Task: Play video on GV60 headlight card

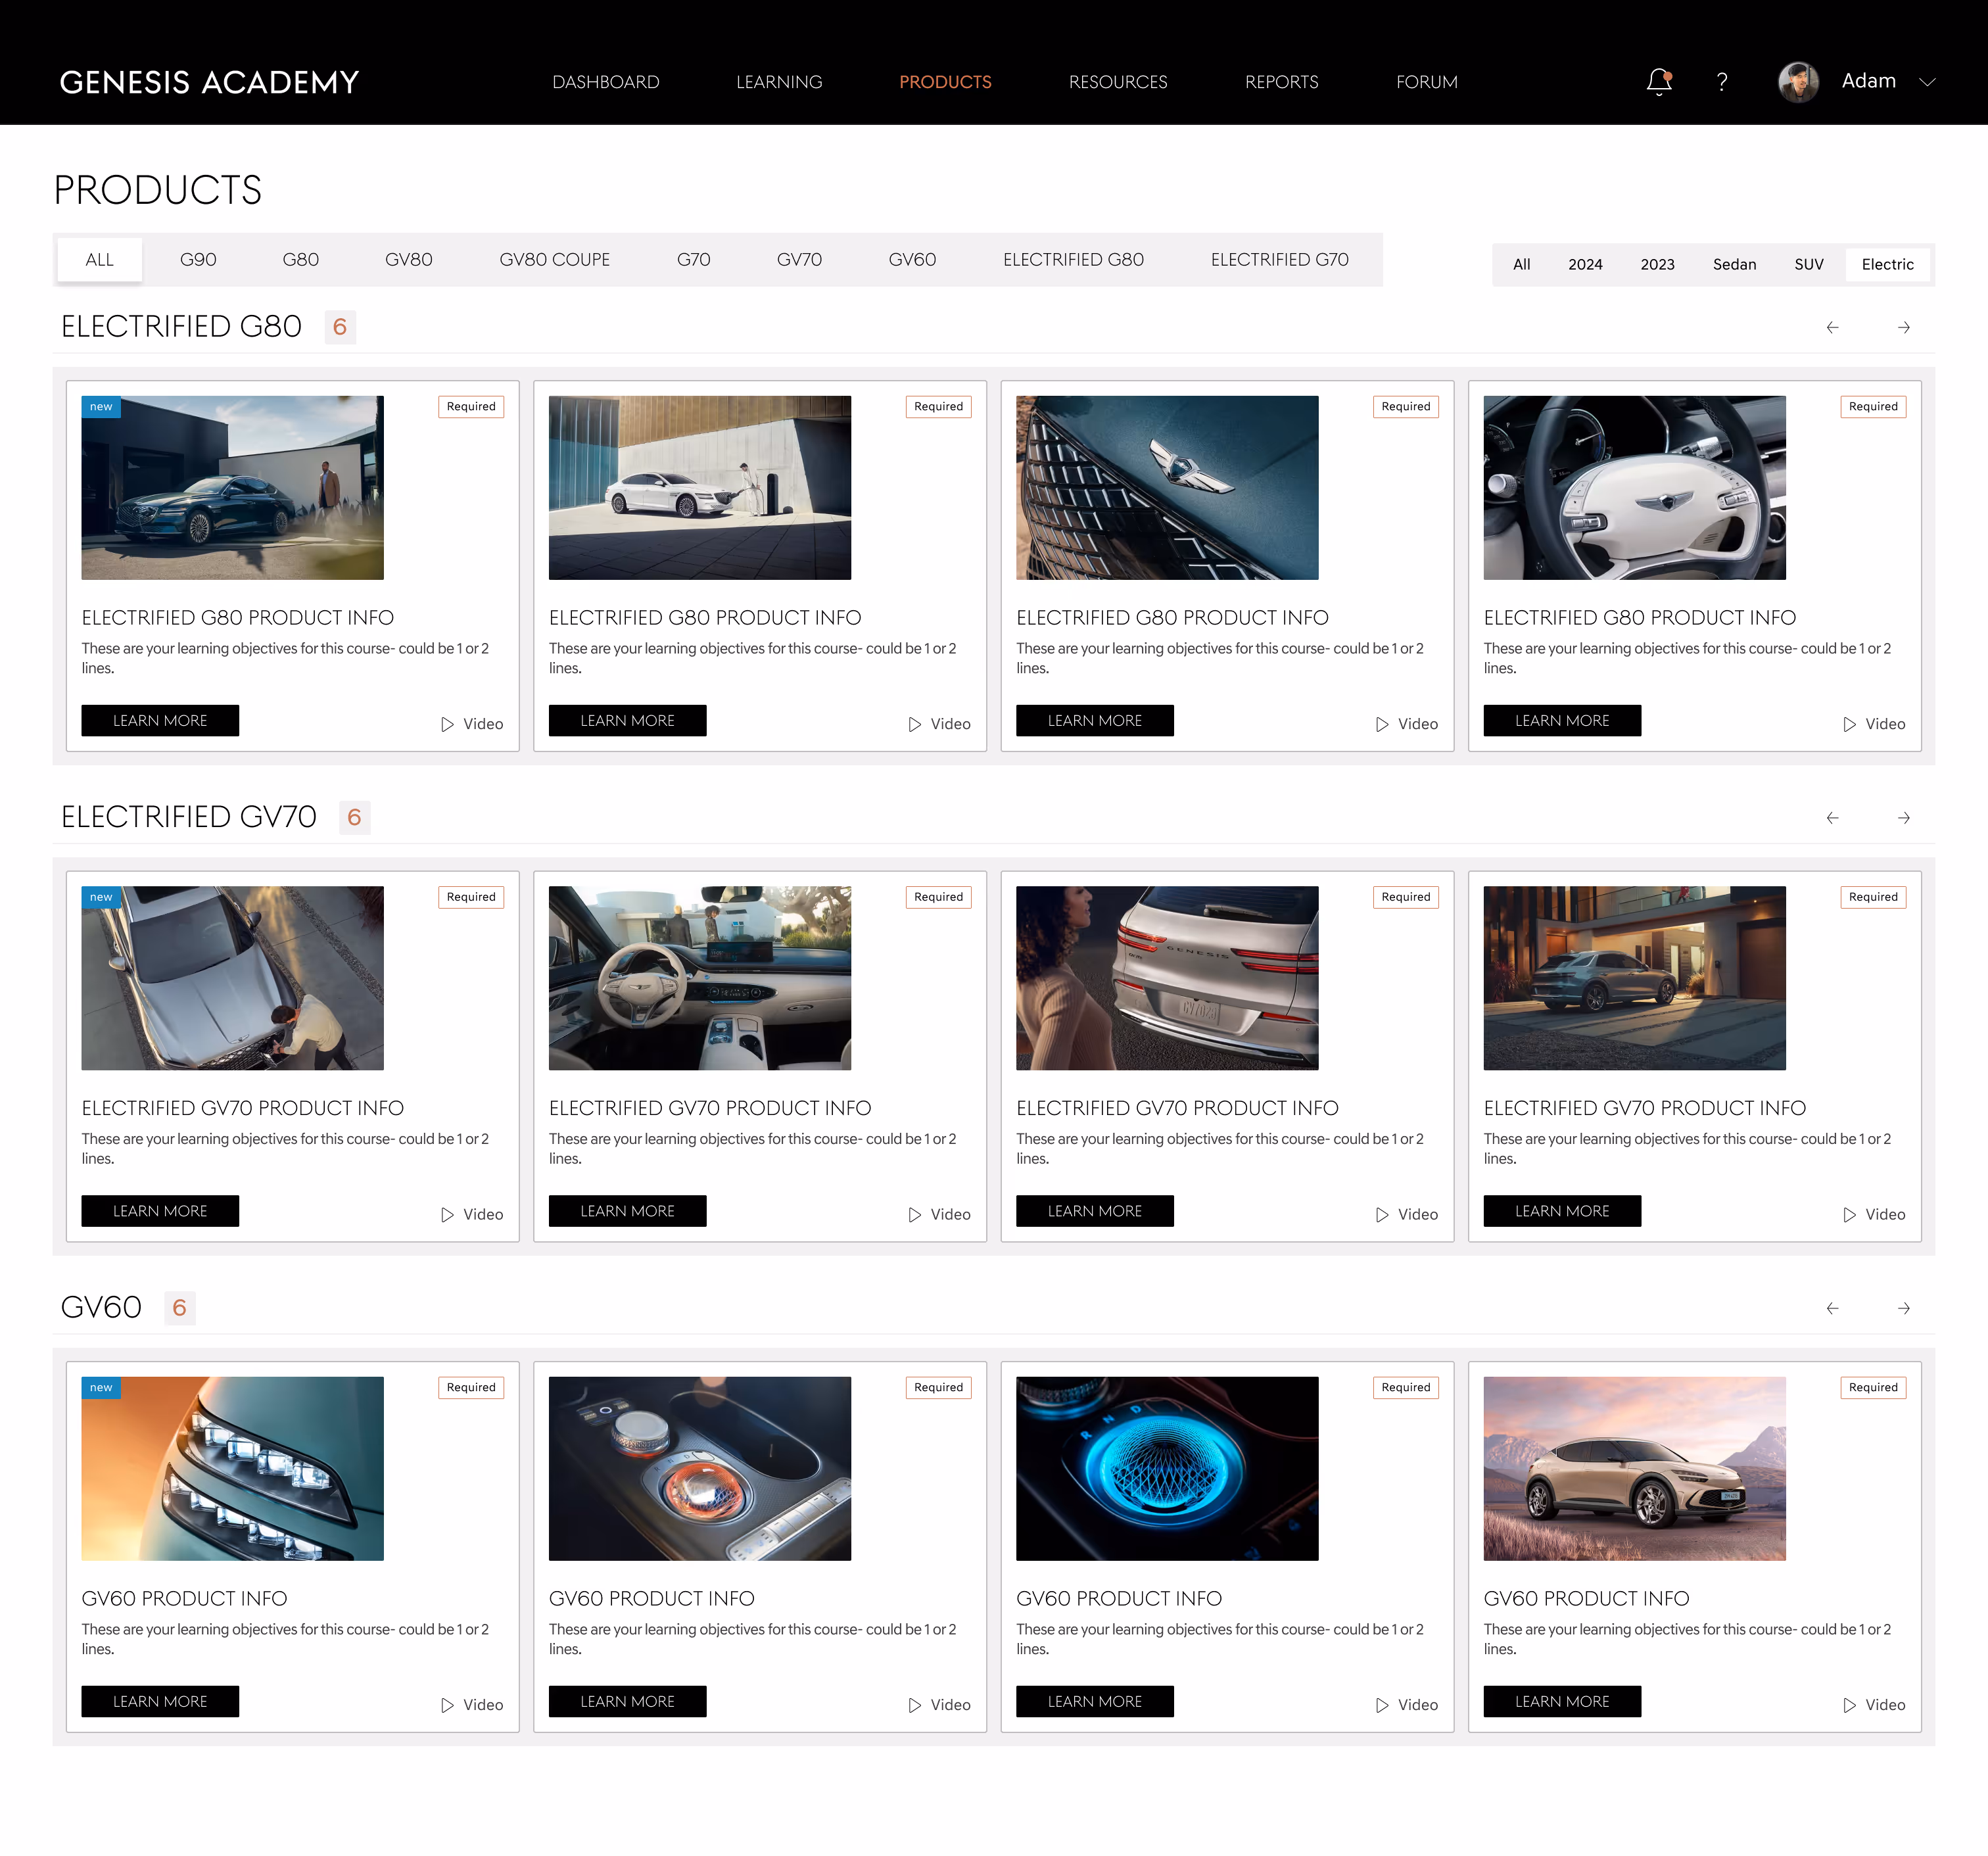Action: tap(472, 1705)
